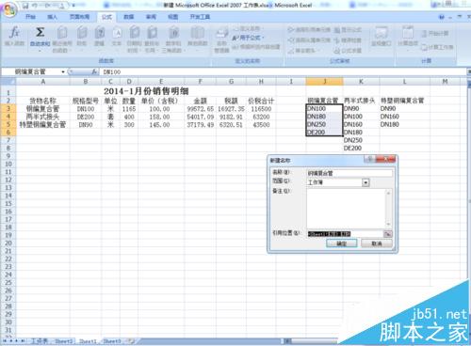Screen dimensions: 471x346
Task: Click cell with value 116500
Action: [261, 109]
